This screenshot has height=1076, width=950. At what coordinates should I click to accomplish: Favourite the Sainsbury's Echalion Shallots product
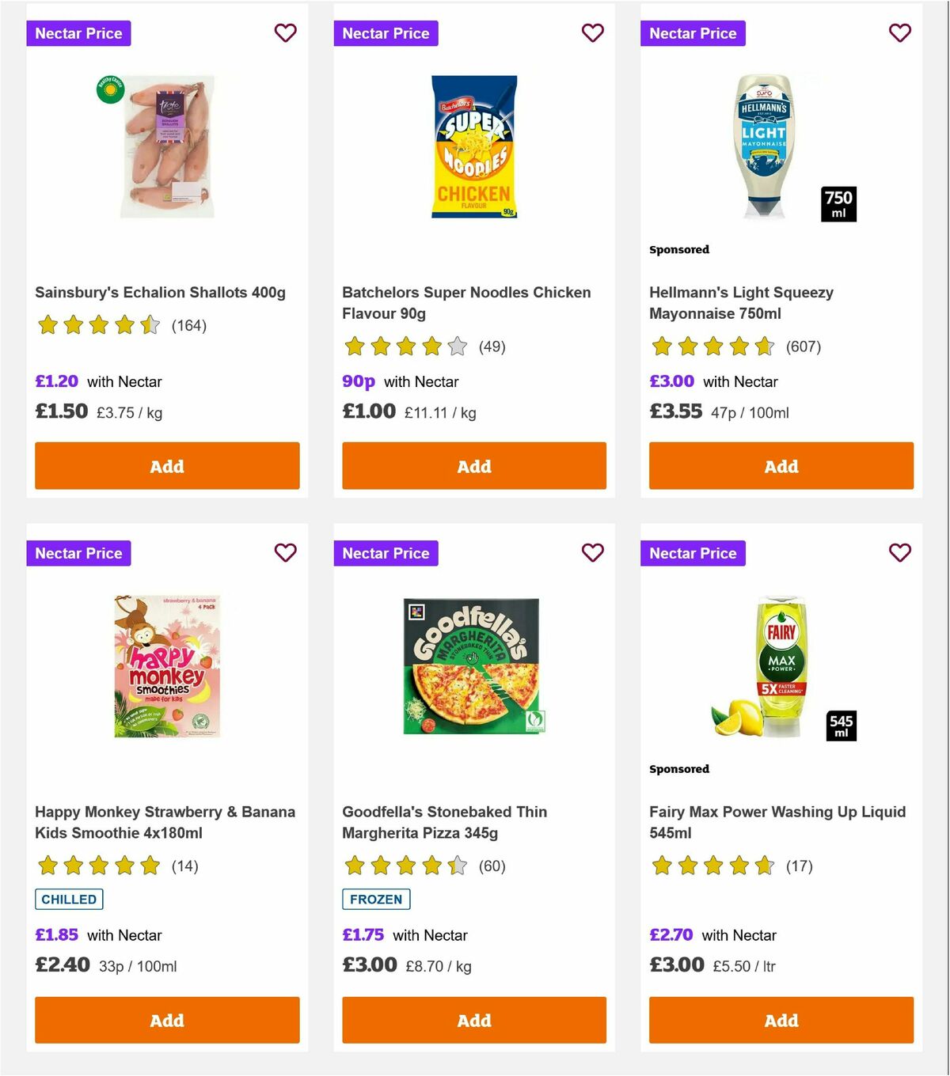(285, 33)
